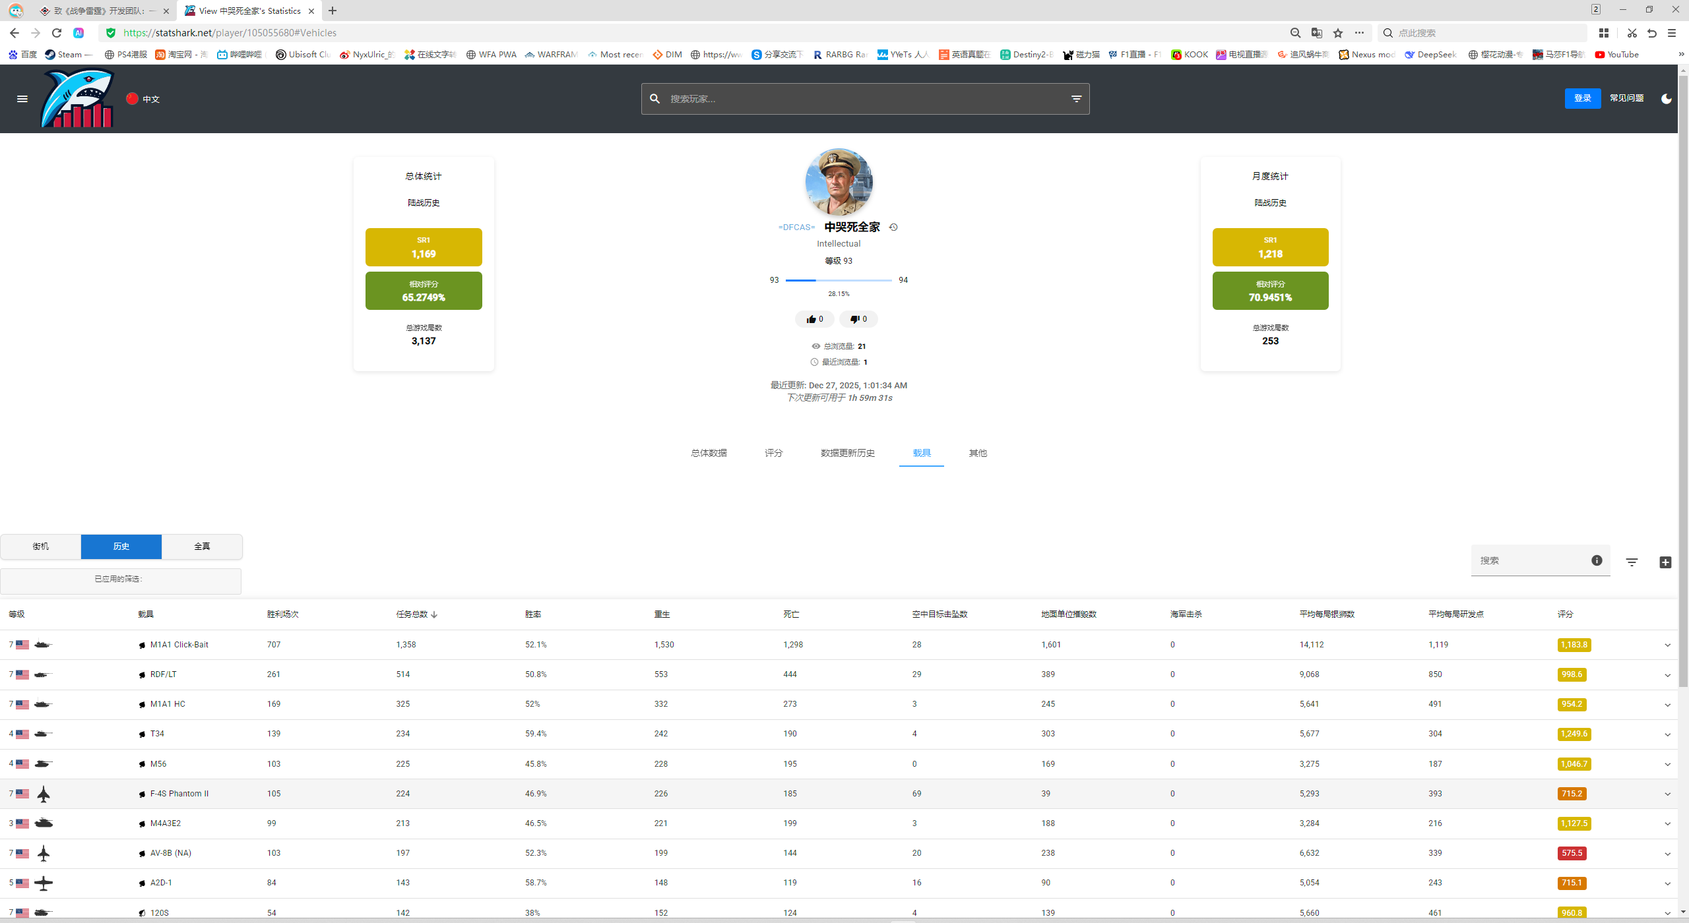The width and height of the screenshot is (1689, 923).
Task: Click the thumbs down dislike button
Action: coord(858,319)
